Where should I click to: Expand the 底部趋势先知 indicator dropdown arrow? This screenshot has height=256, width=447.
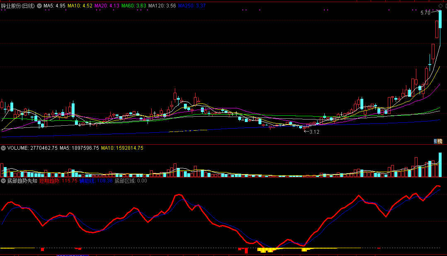tap(3, 181)
